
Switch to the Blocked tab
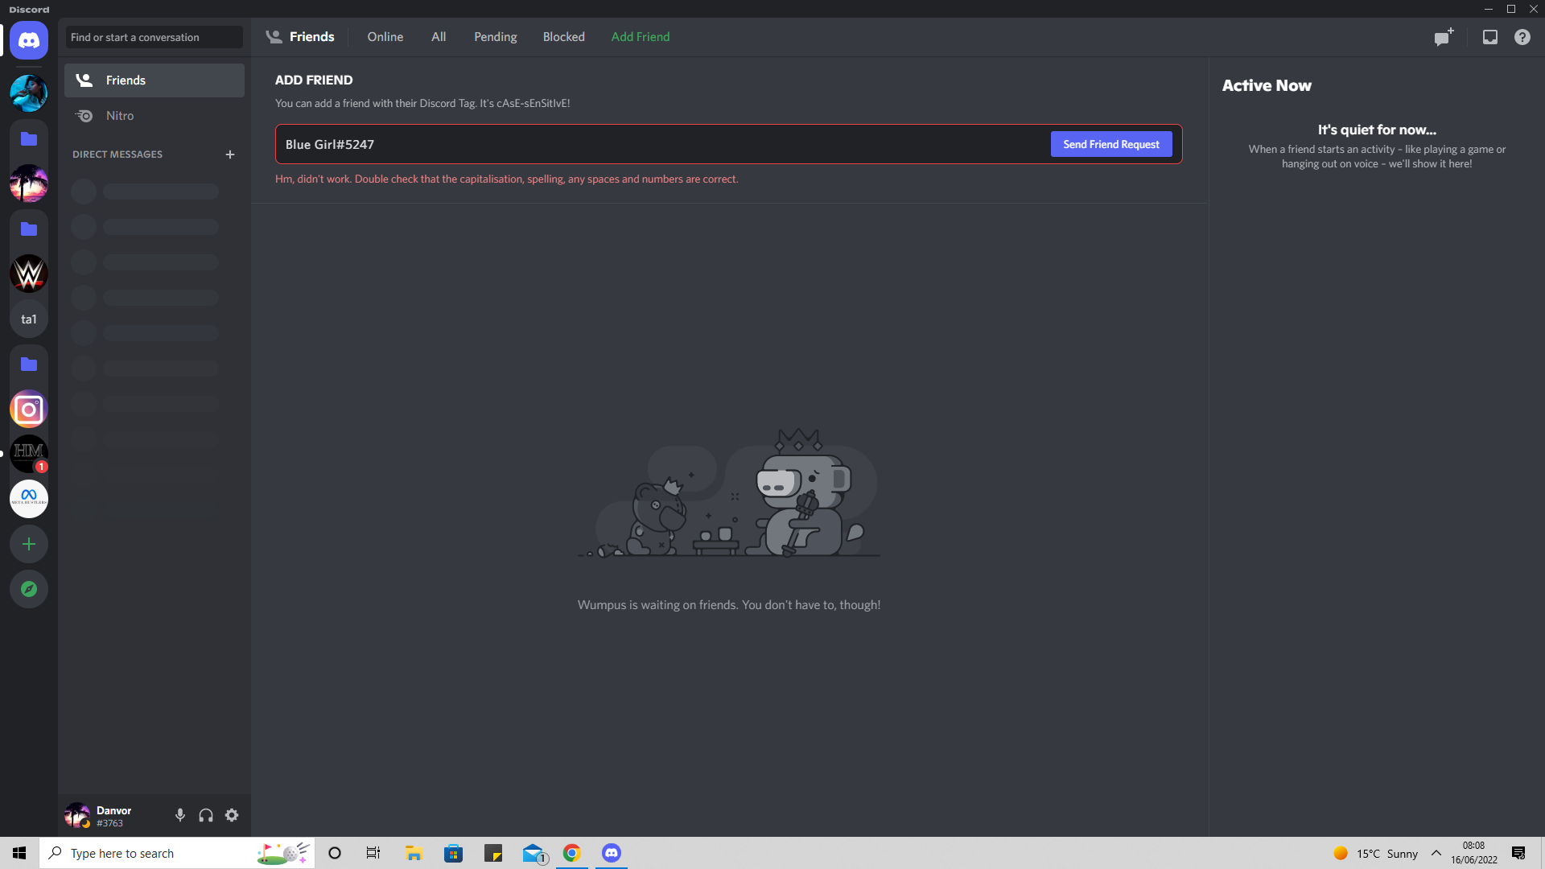pos(563,37)
